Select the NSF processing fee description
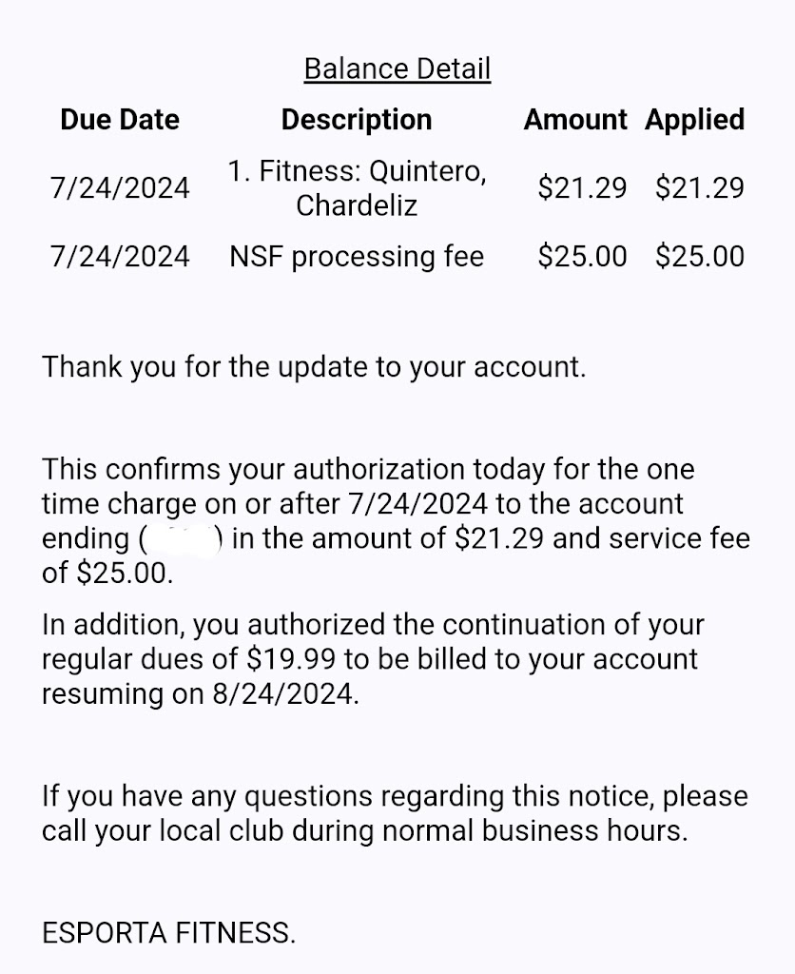Viewport: 795px width, 974px height. [x=357, y=256]
